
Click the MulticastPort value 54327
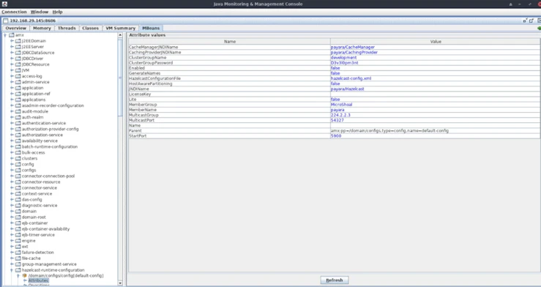[x=337, y=120]
